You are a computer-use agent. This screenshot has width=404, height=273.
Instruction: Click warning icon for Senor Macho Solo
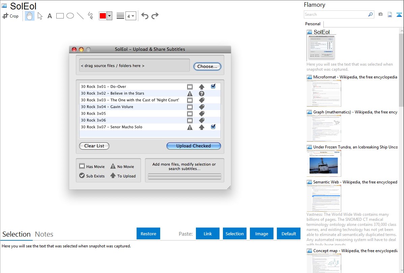pos(190,127)
